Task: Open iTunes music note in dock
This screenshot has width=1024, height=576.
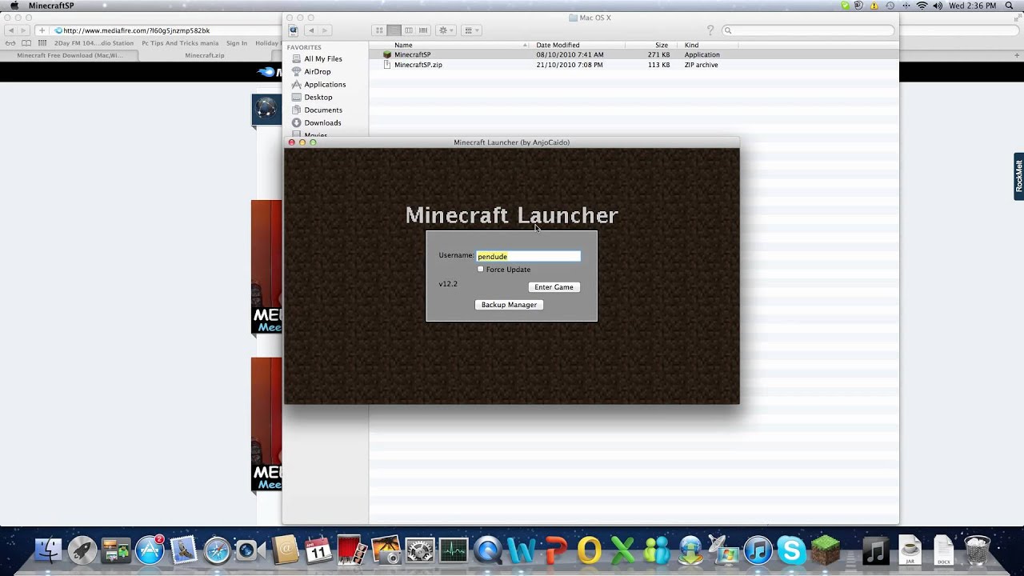Action: tap(758, 550)
